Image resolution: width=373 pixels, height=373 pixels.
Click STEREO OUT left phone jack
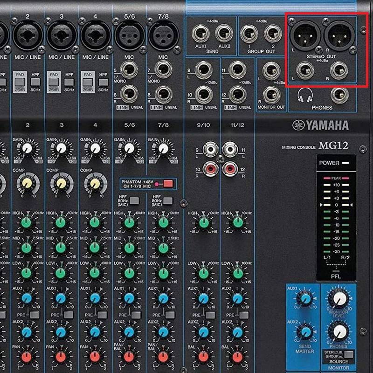[x=305, y=71]
